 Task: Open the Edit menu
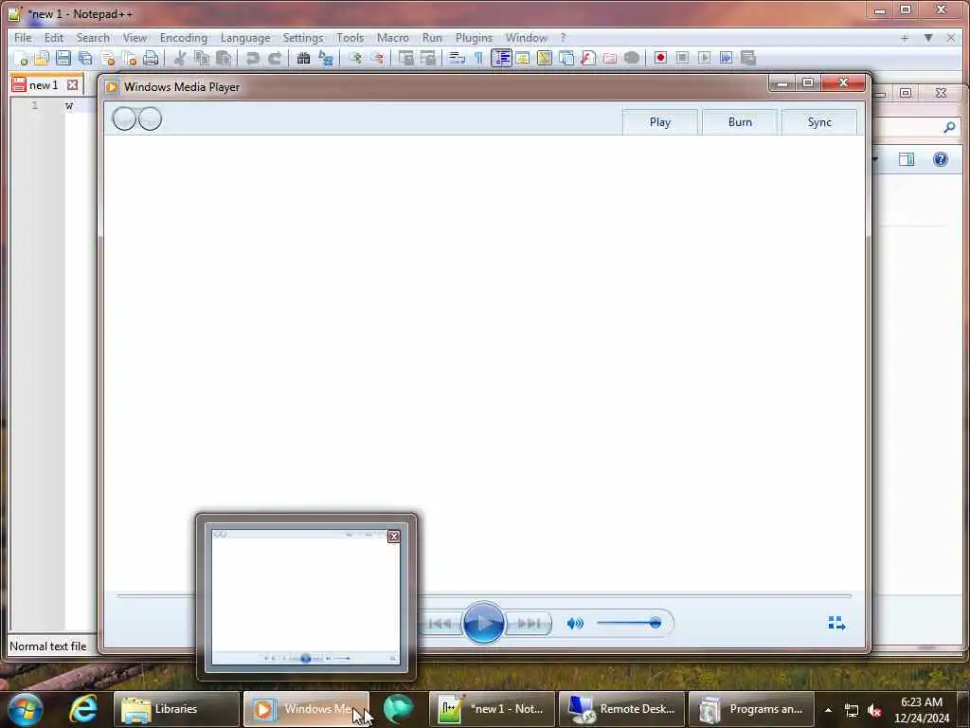(54, 38)
